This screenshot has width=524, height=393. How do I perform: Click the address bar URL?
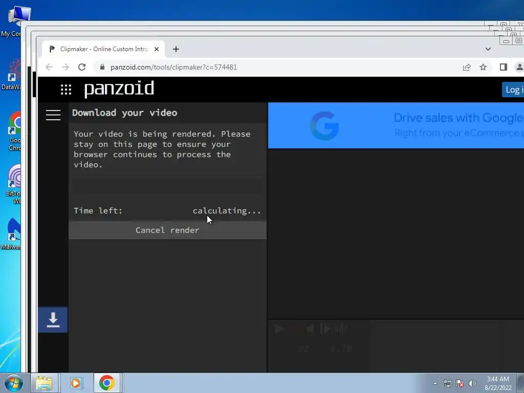point(174,67)
